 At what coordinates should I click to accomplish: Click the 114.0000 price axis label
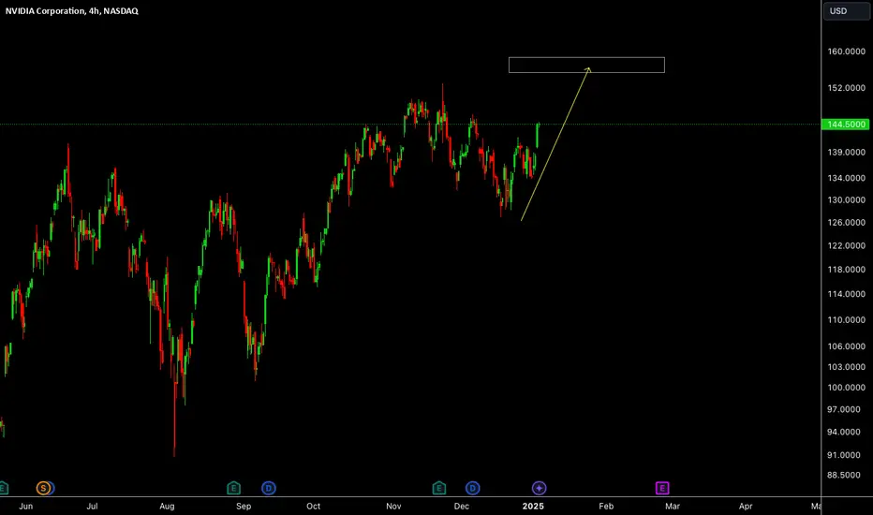point(846,294)
